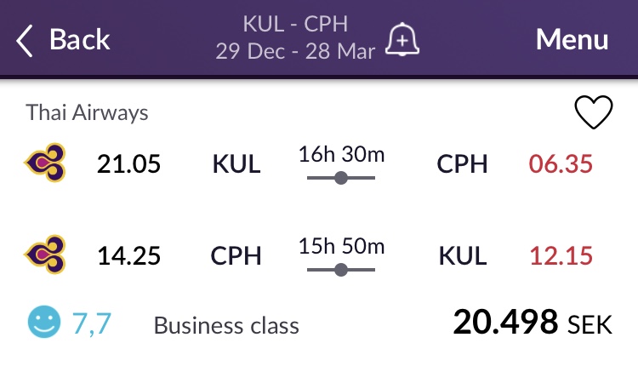Screen dimensions: 638x366
Task: Open the Menu
Action: (x=572, y=40)
